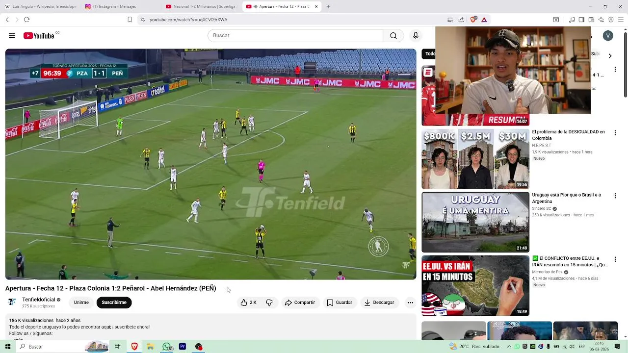Click in the YouTube Buscar search field
This screenshot has width=628, height=353.
coord(296,36)
